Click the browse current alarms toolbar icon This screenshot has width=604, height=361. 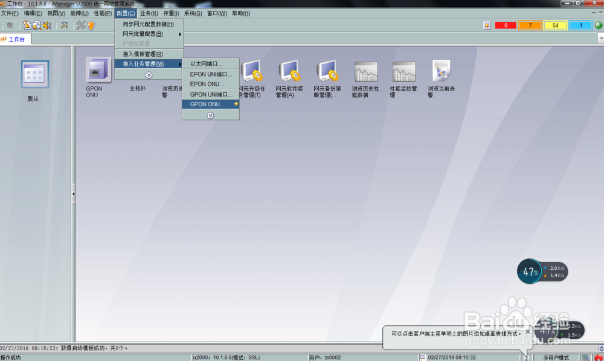click(x=27, y=25)
